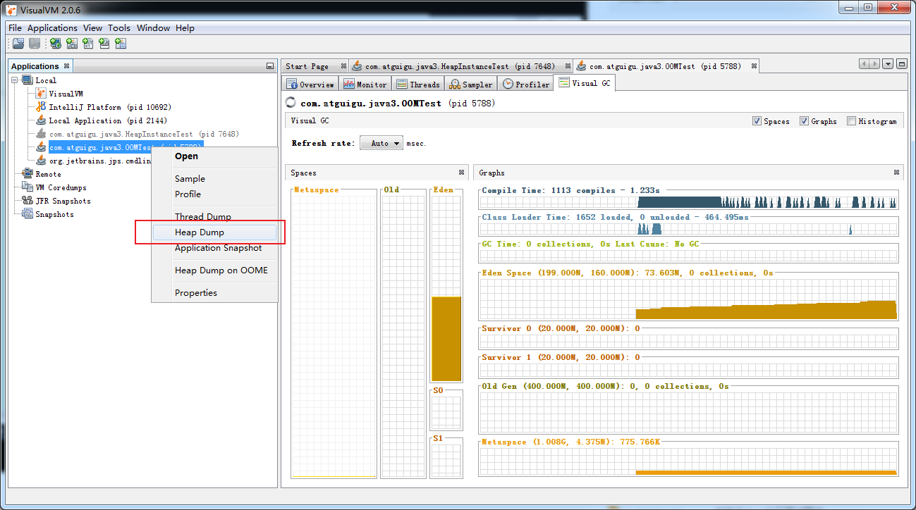The width and height of the screenshot is (916, 510).
Task: Enable Heap Dump on OOME option
Action: pos(215,270)
